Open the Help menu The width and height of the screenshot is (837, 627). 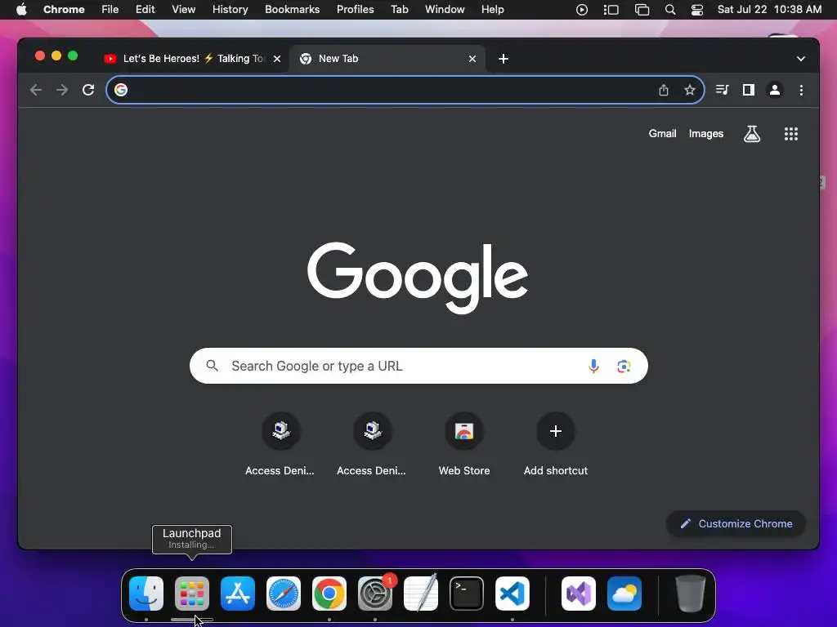coord(492,10)
